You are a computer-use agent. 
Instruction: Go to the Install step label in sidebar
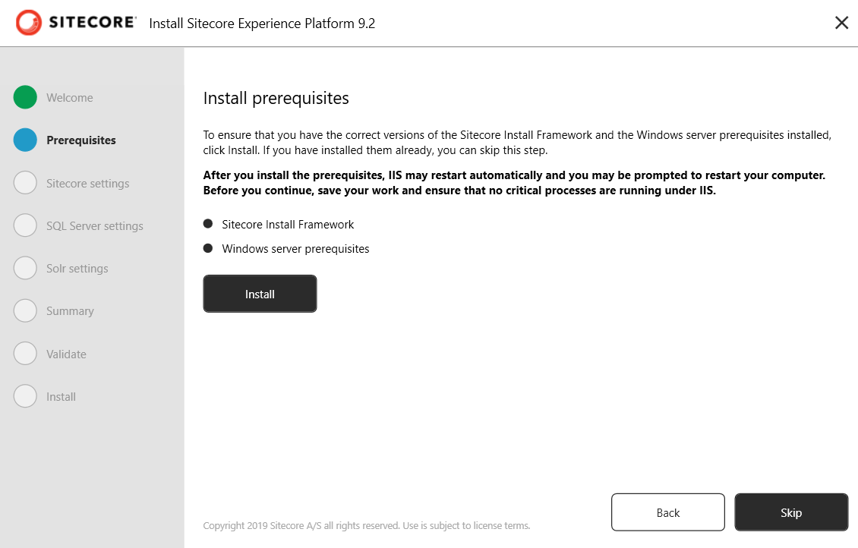(x=61, y=396)
